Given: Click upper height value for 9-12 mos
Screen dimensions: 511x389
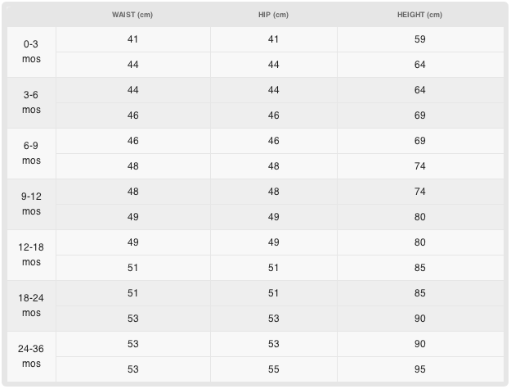Looking at the screenshot, I should point(419,192).
